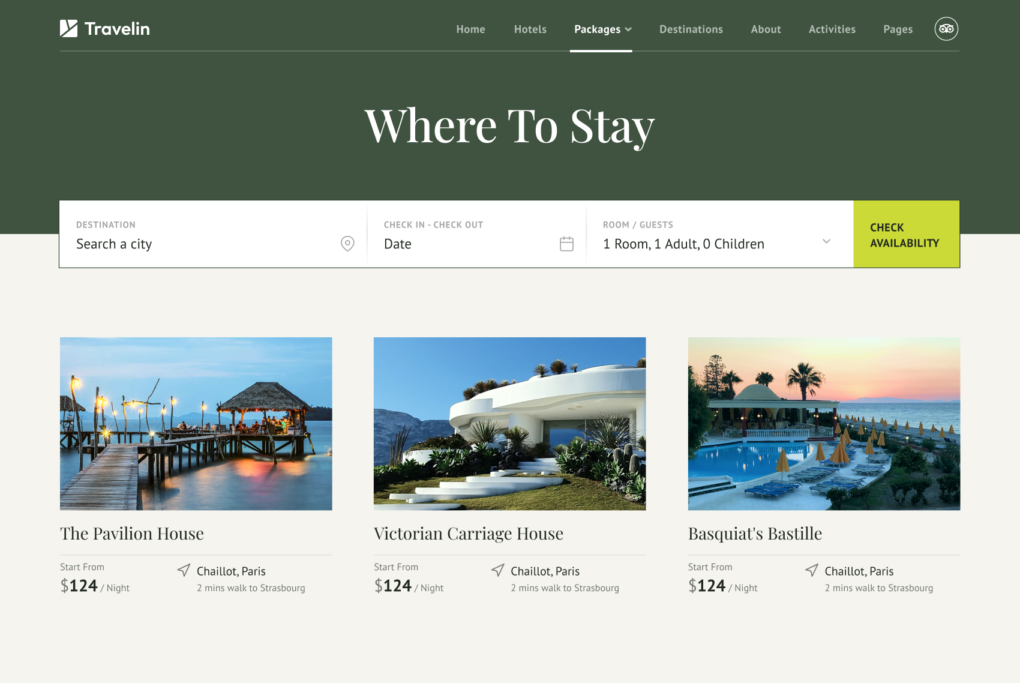Open the Room / Guests dropdown arrow
This screenshot has width=1020, height=683.
click(826, 241)
